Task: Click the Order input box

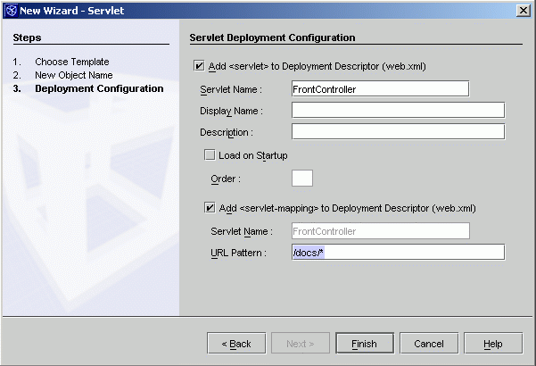Action: (x=302, y=178)
